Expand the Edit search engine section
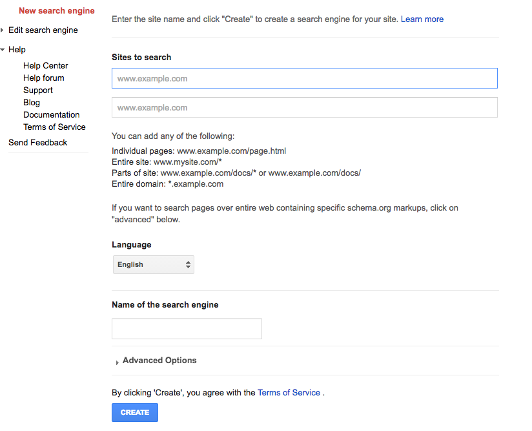Viewport: 532px width, 431px height. tap(43, 30)
